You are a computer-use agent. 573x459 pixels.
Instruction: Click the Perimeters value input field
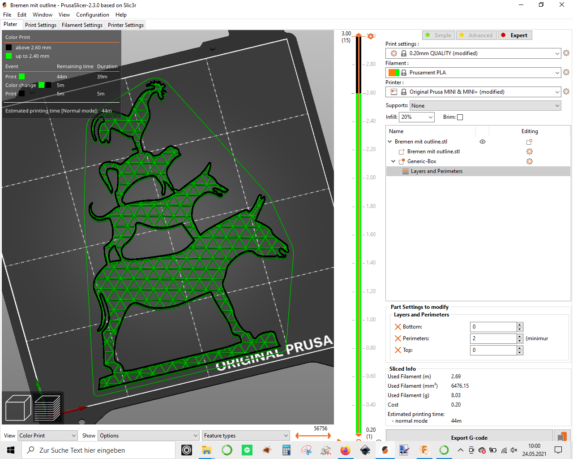tap(493, 338)
